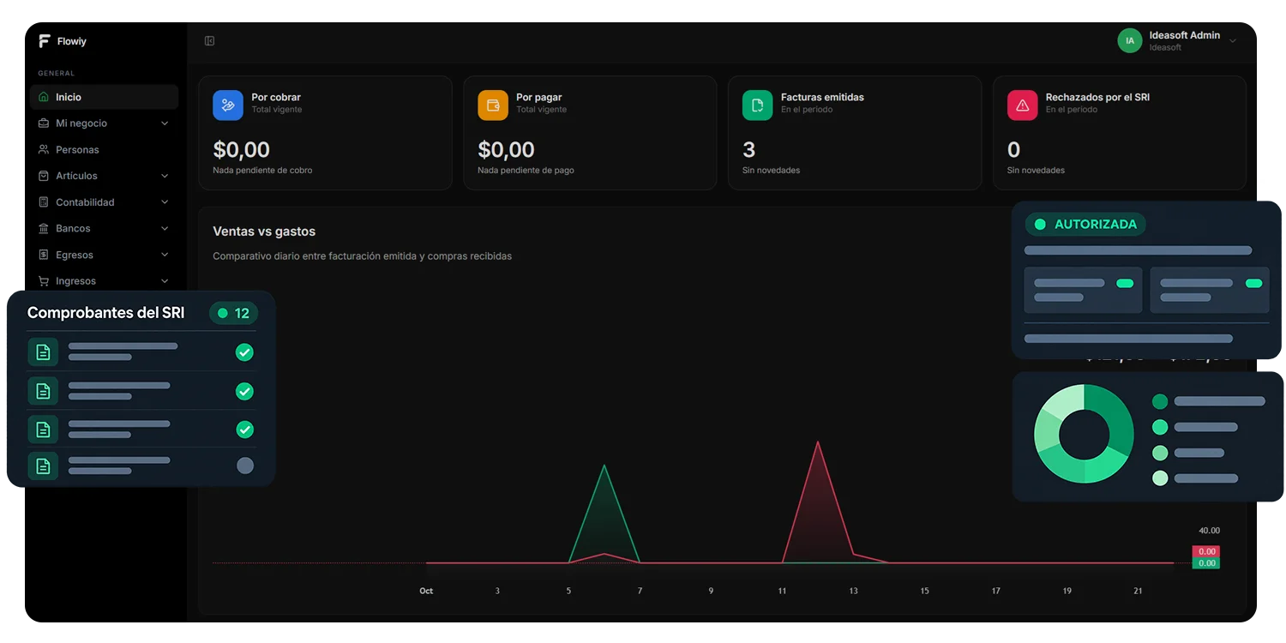Expand the Ingresos submenu
This screenshot has width=1286, height=643.
click(165, 281)
